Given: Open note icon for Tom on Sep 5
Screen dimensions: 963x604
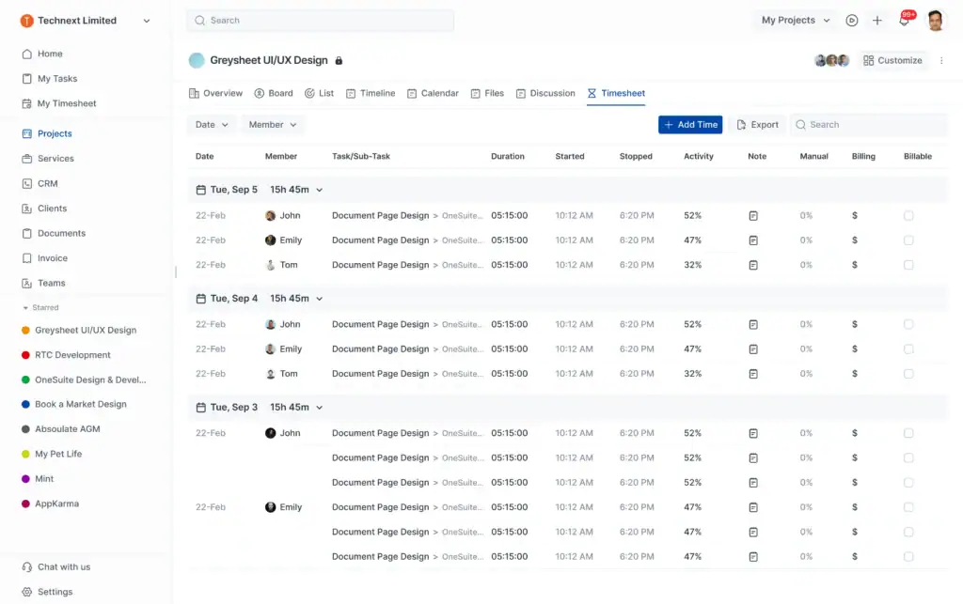Looking at the screenshot, I should pyautogui.click(x=753, y=265).
